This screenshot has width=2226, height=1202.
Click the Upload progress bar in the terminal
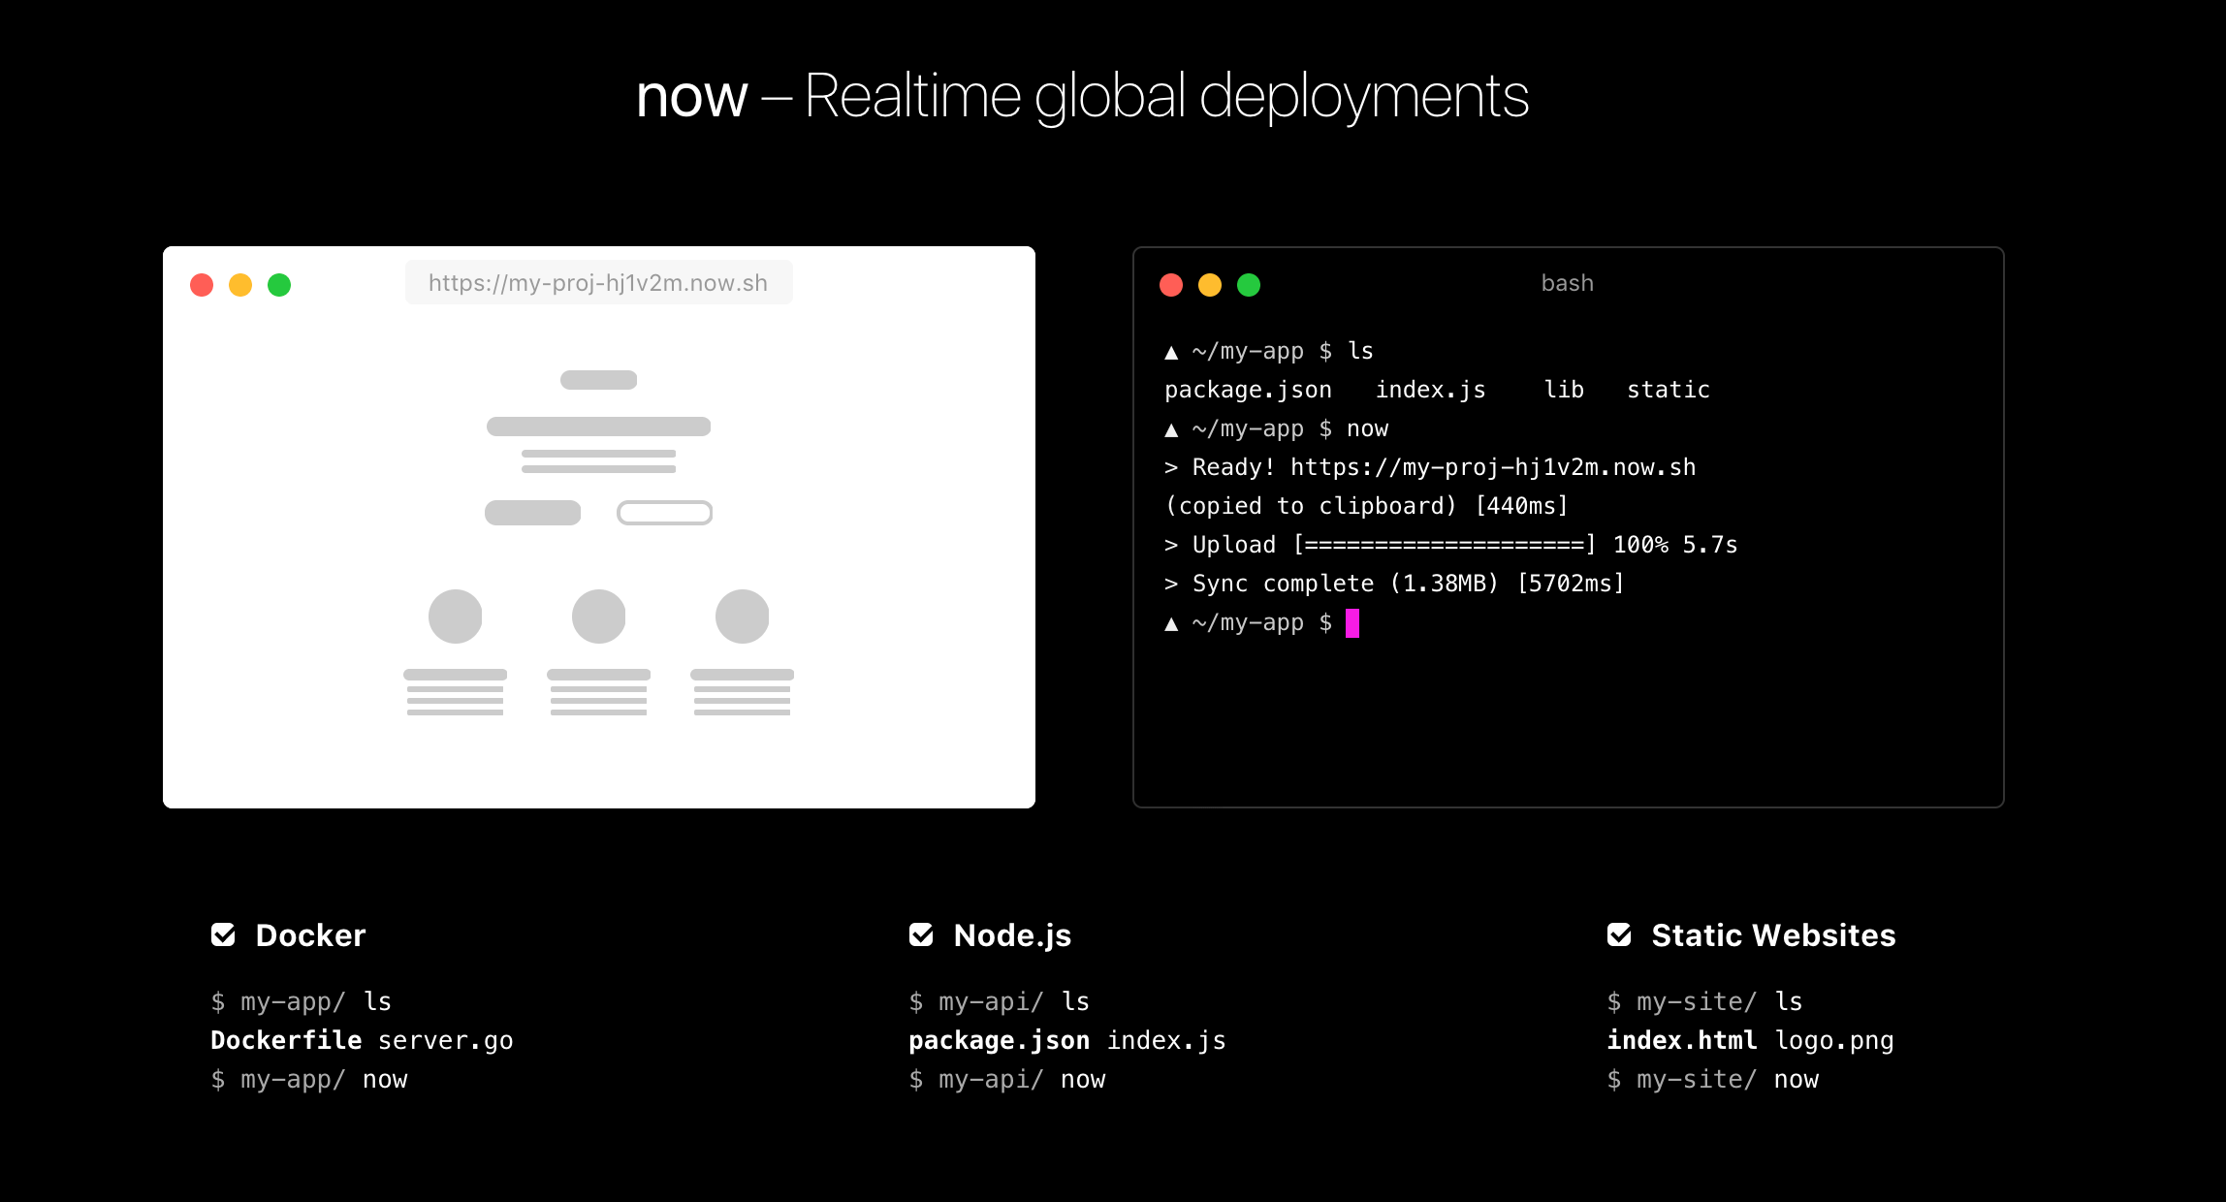[1445, 544]
